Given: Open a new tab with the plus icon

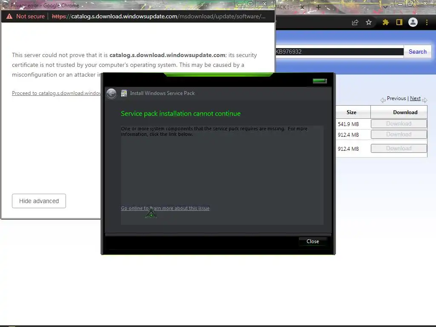Looking at the screenshot, I should coord(318,7).
